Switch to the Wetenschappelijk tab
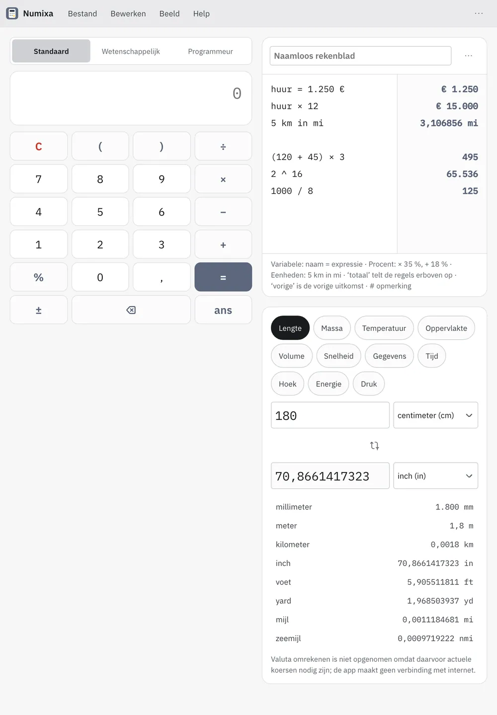Viewport: 497px width, 715px height. click(x=131, y=51)
